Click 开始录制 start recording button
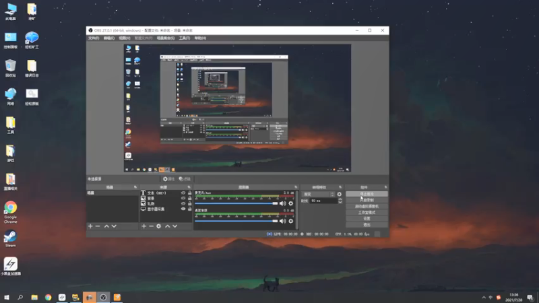The width and height of the screenshot is (539, 303). pyautogui.click(x=367, y=200)
